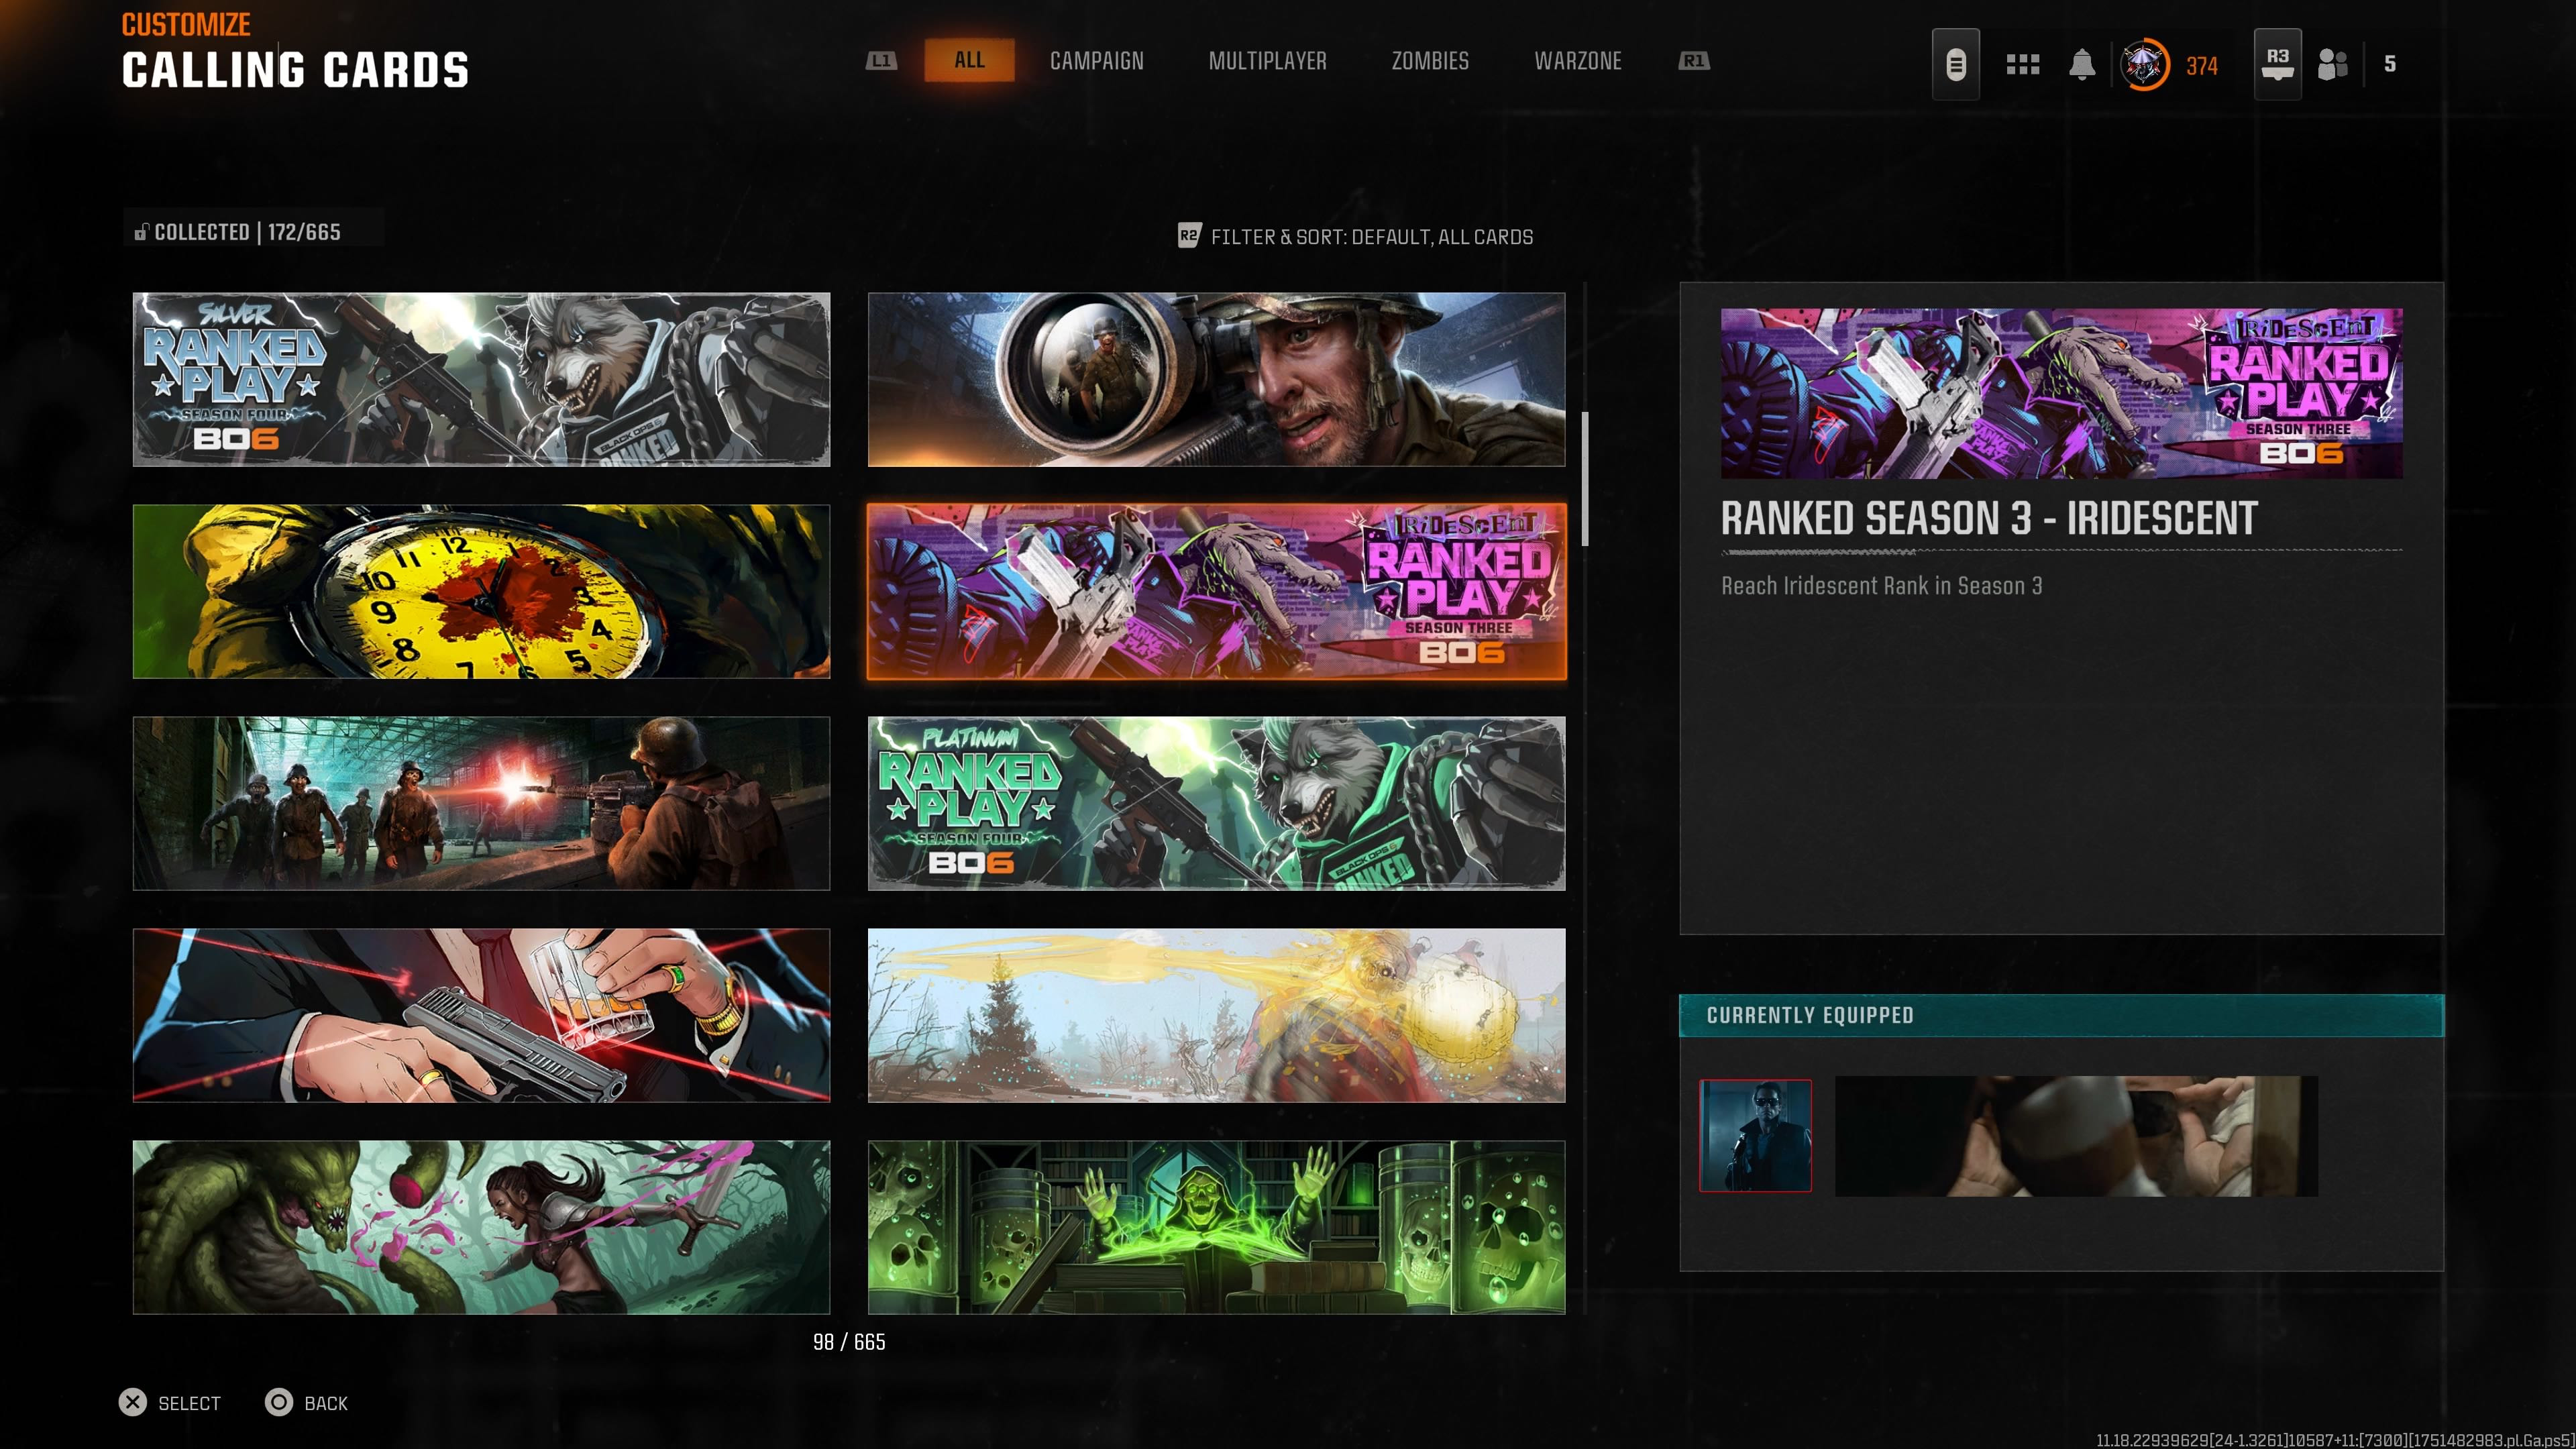
Task: Click the R3 controller prompt icon
Action: coord(2277,64)
